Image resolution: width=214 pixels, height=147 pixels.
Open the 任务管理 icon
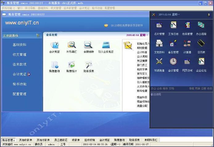tap(187, 25)
